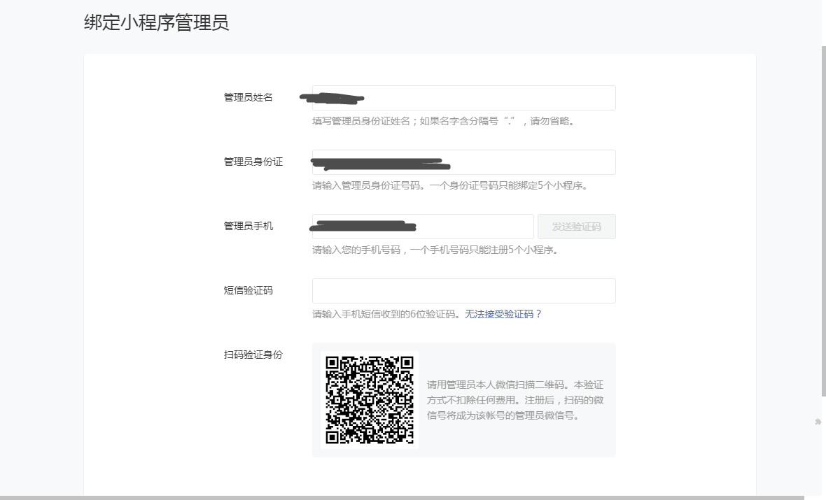Click the 请用管理员本人微信扫描二维码 instruction text
Screen dimensions: 826x500
coord(515,400)
